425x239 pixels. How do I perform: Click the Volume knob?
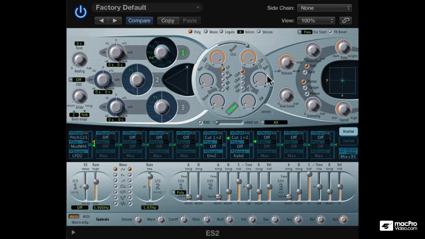286,62
